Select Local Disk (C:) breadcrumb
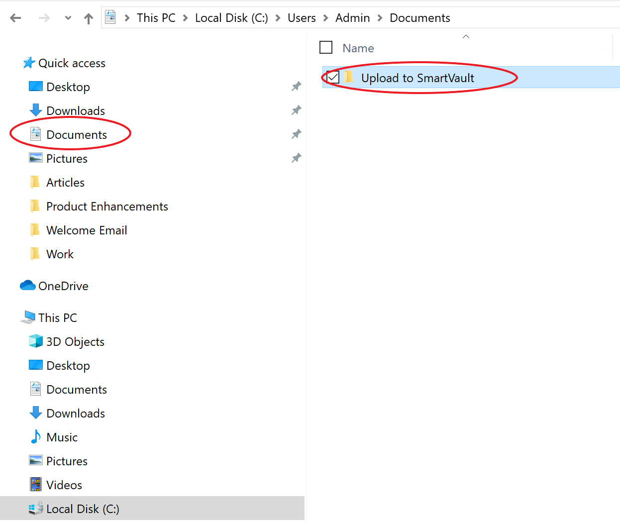This screenshot has height=523, width=620. coord(231,18)
